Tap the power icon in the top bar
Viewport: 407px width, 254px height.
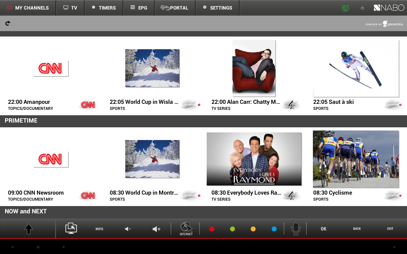[362, 8]
